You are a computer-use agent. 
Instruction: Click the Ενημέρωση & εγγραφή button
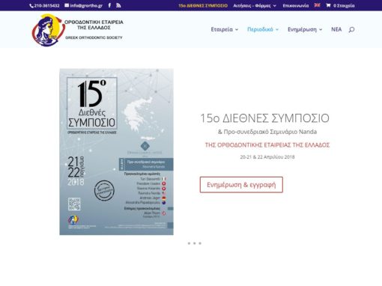pos(241,185)
